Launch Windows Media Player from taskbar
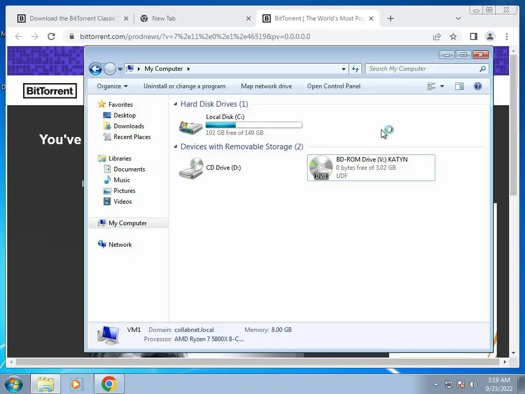525x394 pixels. 76,384
